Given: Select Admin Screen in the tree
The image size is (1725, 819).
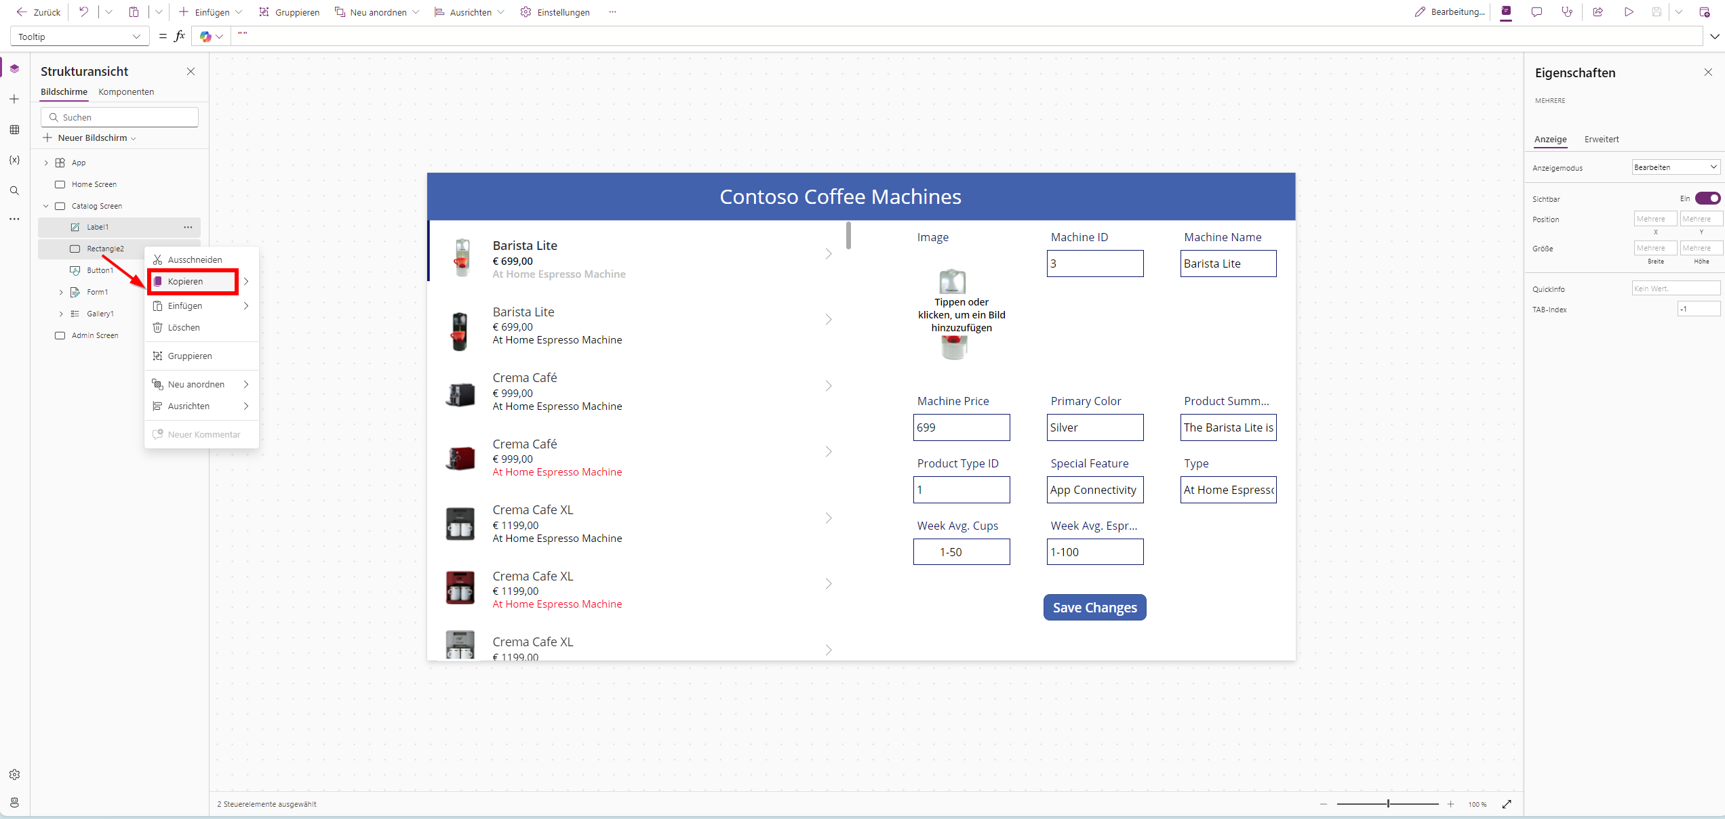Looking at the screenshot, I should [x=94, y=335].
